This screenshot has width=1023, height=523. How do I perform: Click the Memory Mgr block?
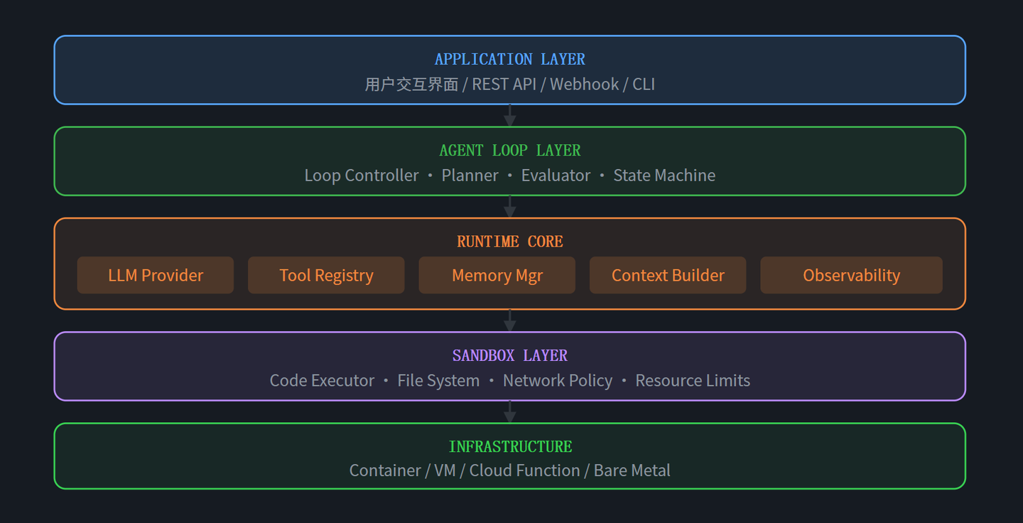(x=497, y=275)
